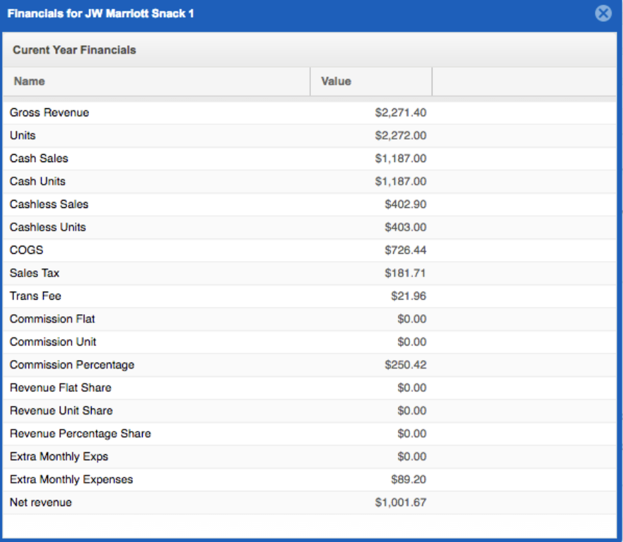Click the Commission Unit $0.00 value
Screen dimensions: 623x542
(x=412, y=342)
